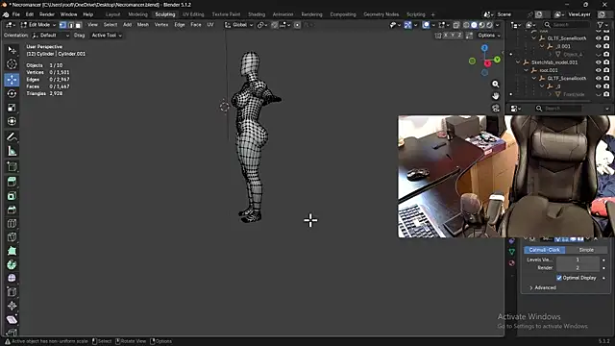This screenshot has width=615, height=346.
Task: Select the Inset Faces tool
Action: click(12, 196)
